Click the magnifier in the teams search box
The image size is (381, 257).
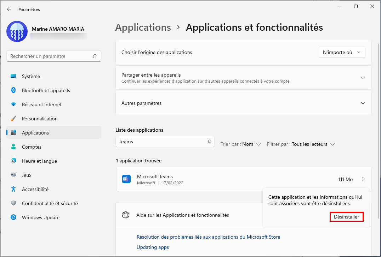click(x=209, y=142)
